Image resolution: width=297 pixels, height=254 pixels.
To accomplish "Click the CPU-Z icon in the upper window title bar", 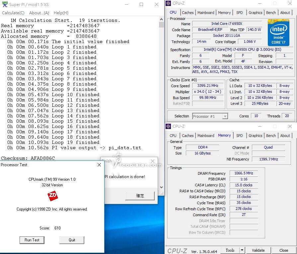I will [168, 3].
